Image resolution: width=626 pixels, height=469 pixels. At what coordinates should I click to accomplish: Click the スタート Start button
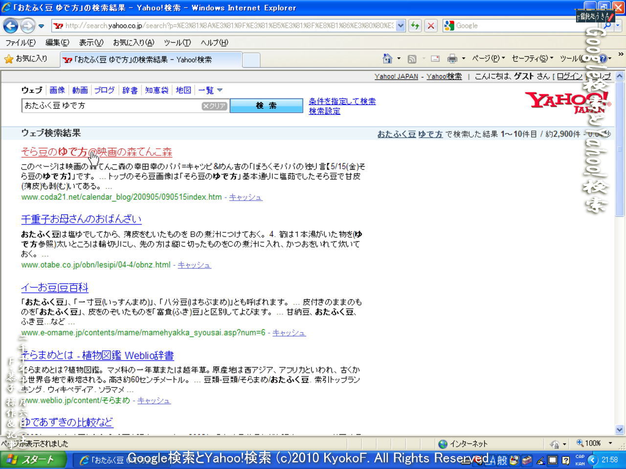[33, 460]
